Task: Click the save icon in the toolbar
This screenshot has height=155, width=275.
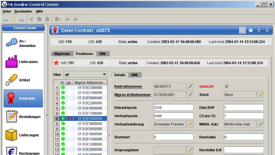Action: [x=6, y=19]
